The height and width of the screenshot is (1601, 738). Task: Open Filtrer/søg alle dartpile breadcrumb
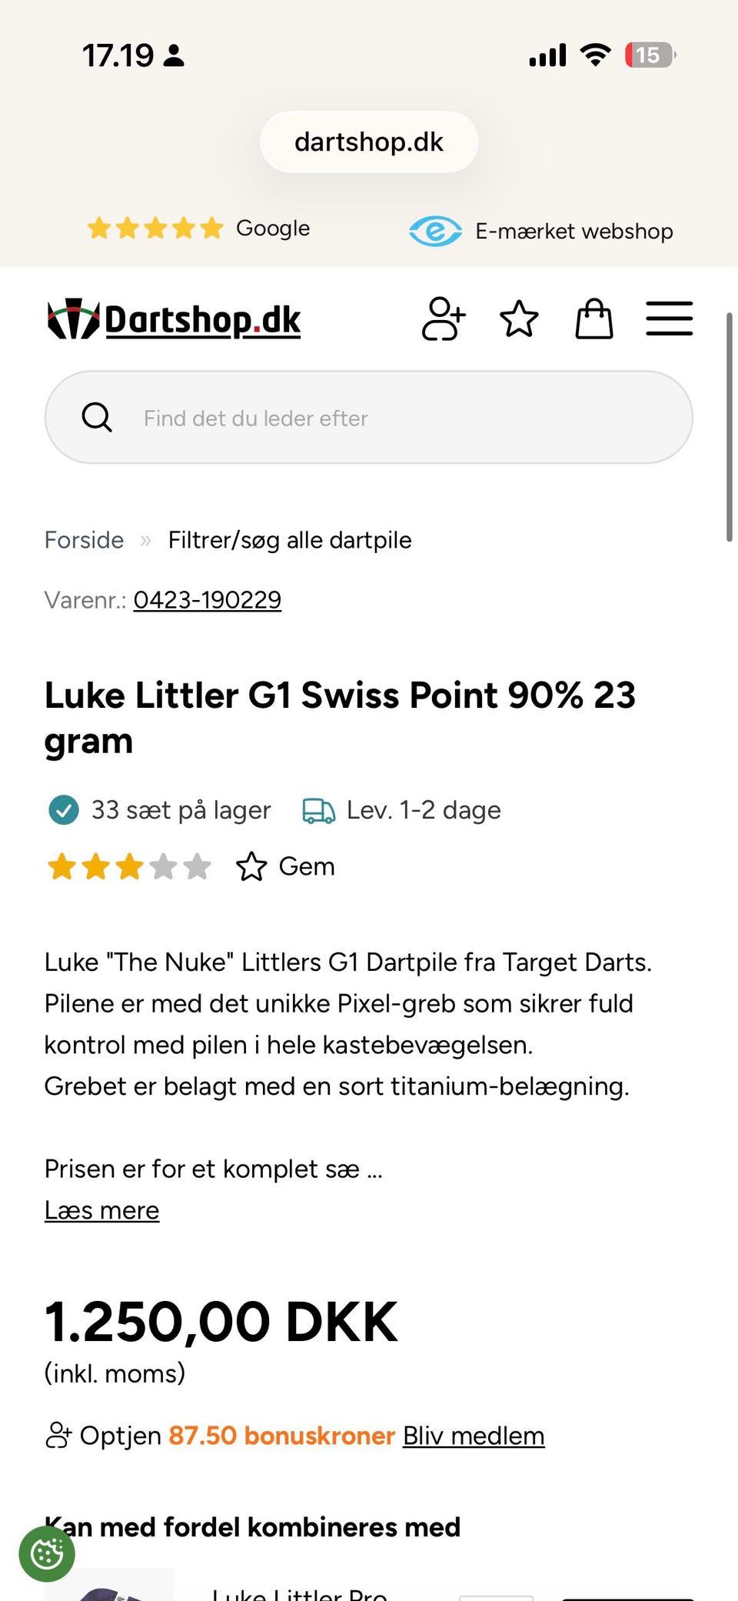(x=290, y=540)
